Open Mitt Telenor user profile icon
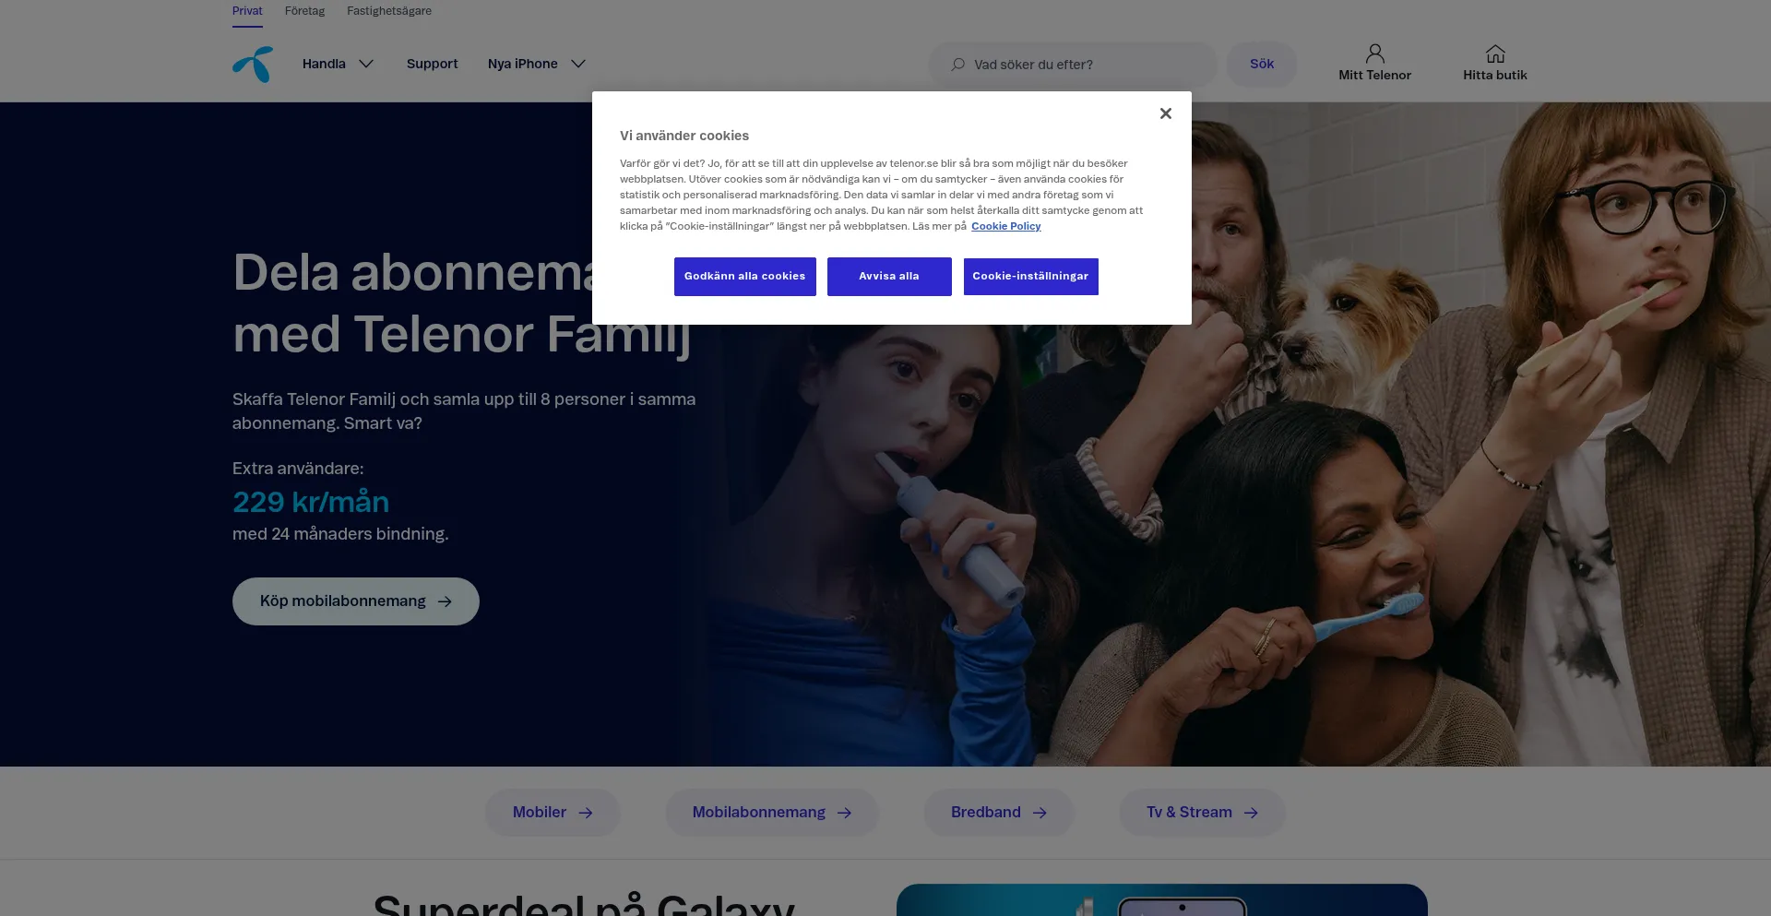Image resolution: width=1771 pixels, height=916 pixels. pos(1374,54)
